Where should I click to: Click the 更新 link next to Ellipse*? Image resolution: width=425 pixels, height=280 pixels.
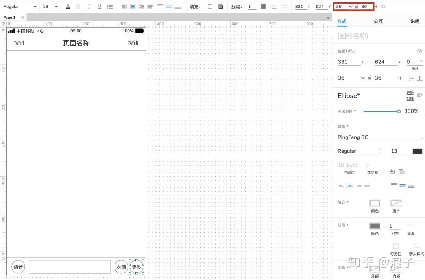coord(410,93)
